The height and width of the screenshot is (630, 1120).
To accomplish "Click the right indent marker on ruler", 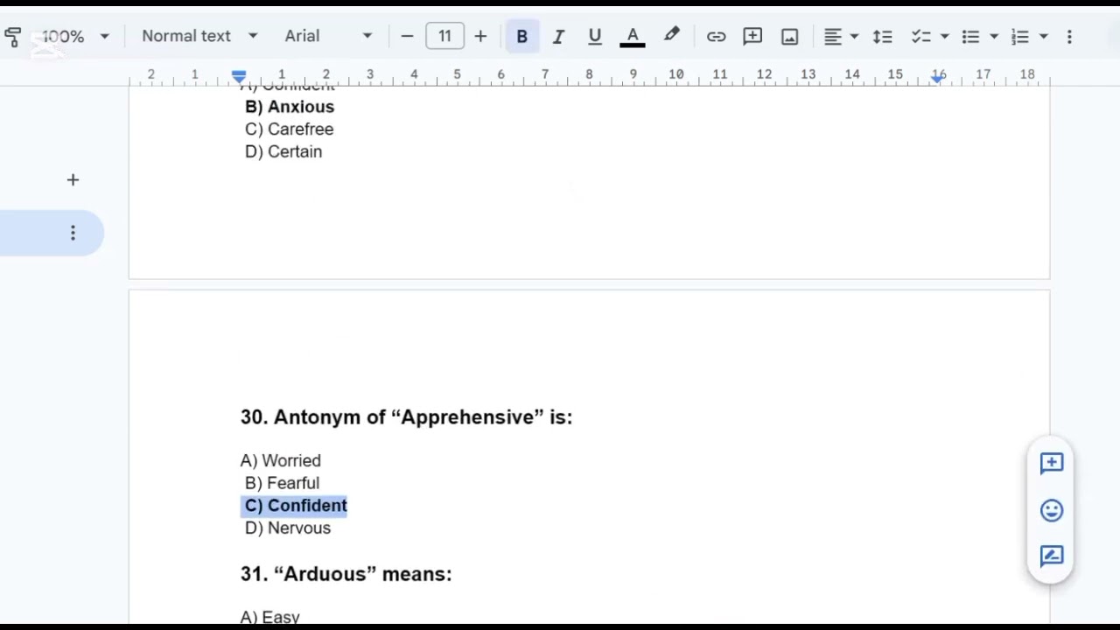I will pos(938,78).
